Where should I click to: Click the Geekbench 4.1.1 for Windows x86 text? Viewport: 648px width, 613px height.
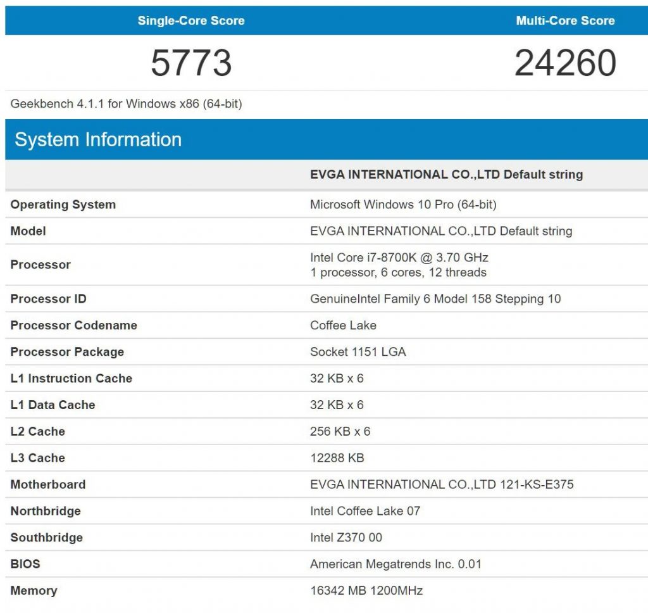[x=126, y=103]
